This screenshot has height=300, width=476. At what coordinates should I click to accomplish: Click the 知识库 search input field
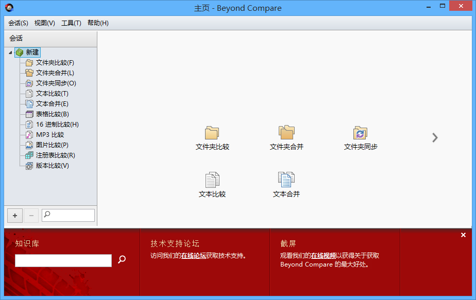click(x=63, y=261)
